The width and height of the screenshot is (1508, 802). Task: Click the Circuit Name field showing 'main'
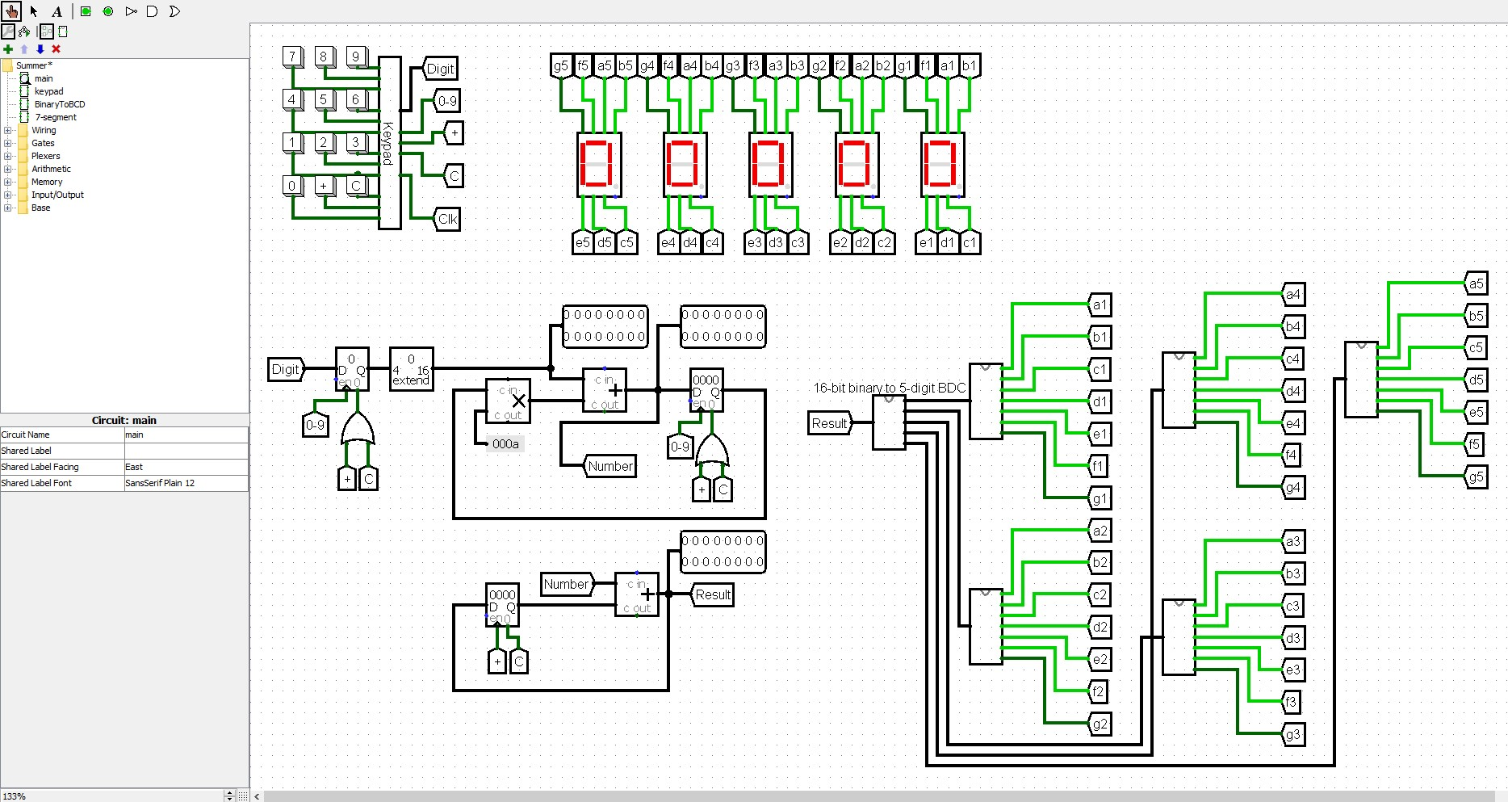(185, 435)
